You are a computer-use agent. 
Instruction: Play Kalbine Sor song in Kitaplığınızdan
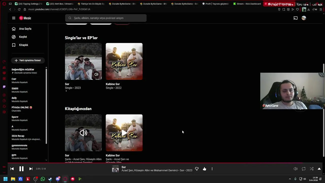(x=124, y=133)
